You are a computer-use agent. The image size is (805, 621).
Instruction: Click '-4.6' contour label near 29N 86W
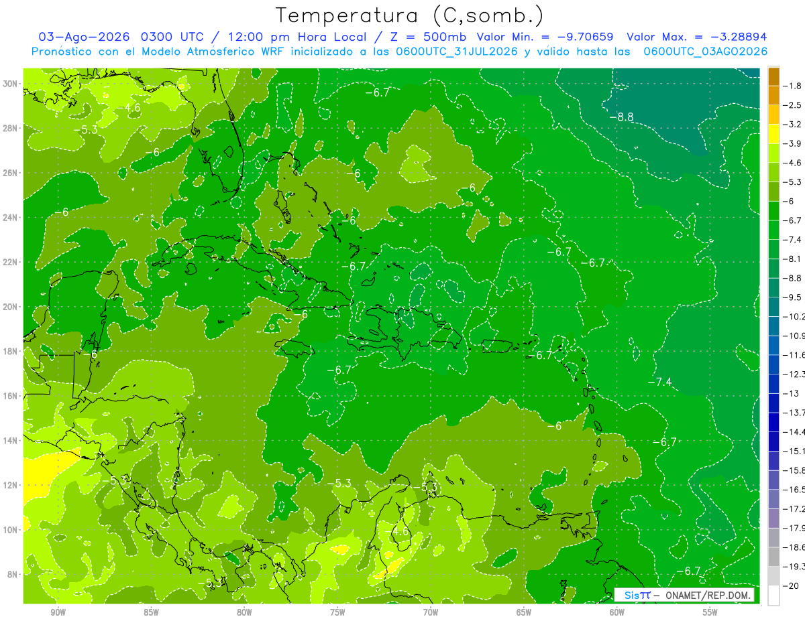click(129, 107)
